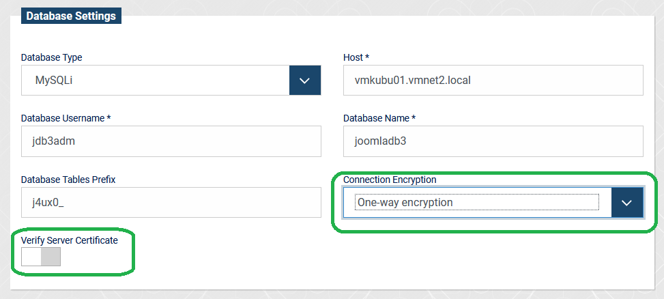
Task: Click the Database Tables Prefix label
Action: coord(68,180)
